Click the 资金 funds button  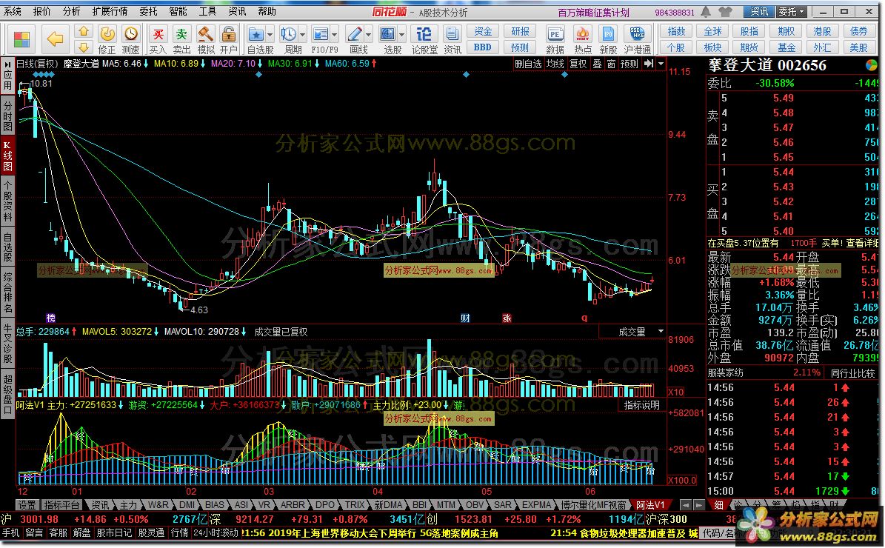click(483, 31)
